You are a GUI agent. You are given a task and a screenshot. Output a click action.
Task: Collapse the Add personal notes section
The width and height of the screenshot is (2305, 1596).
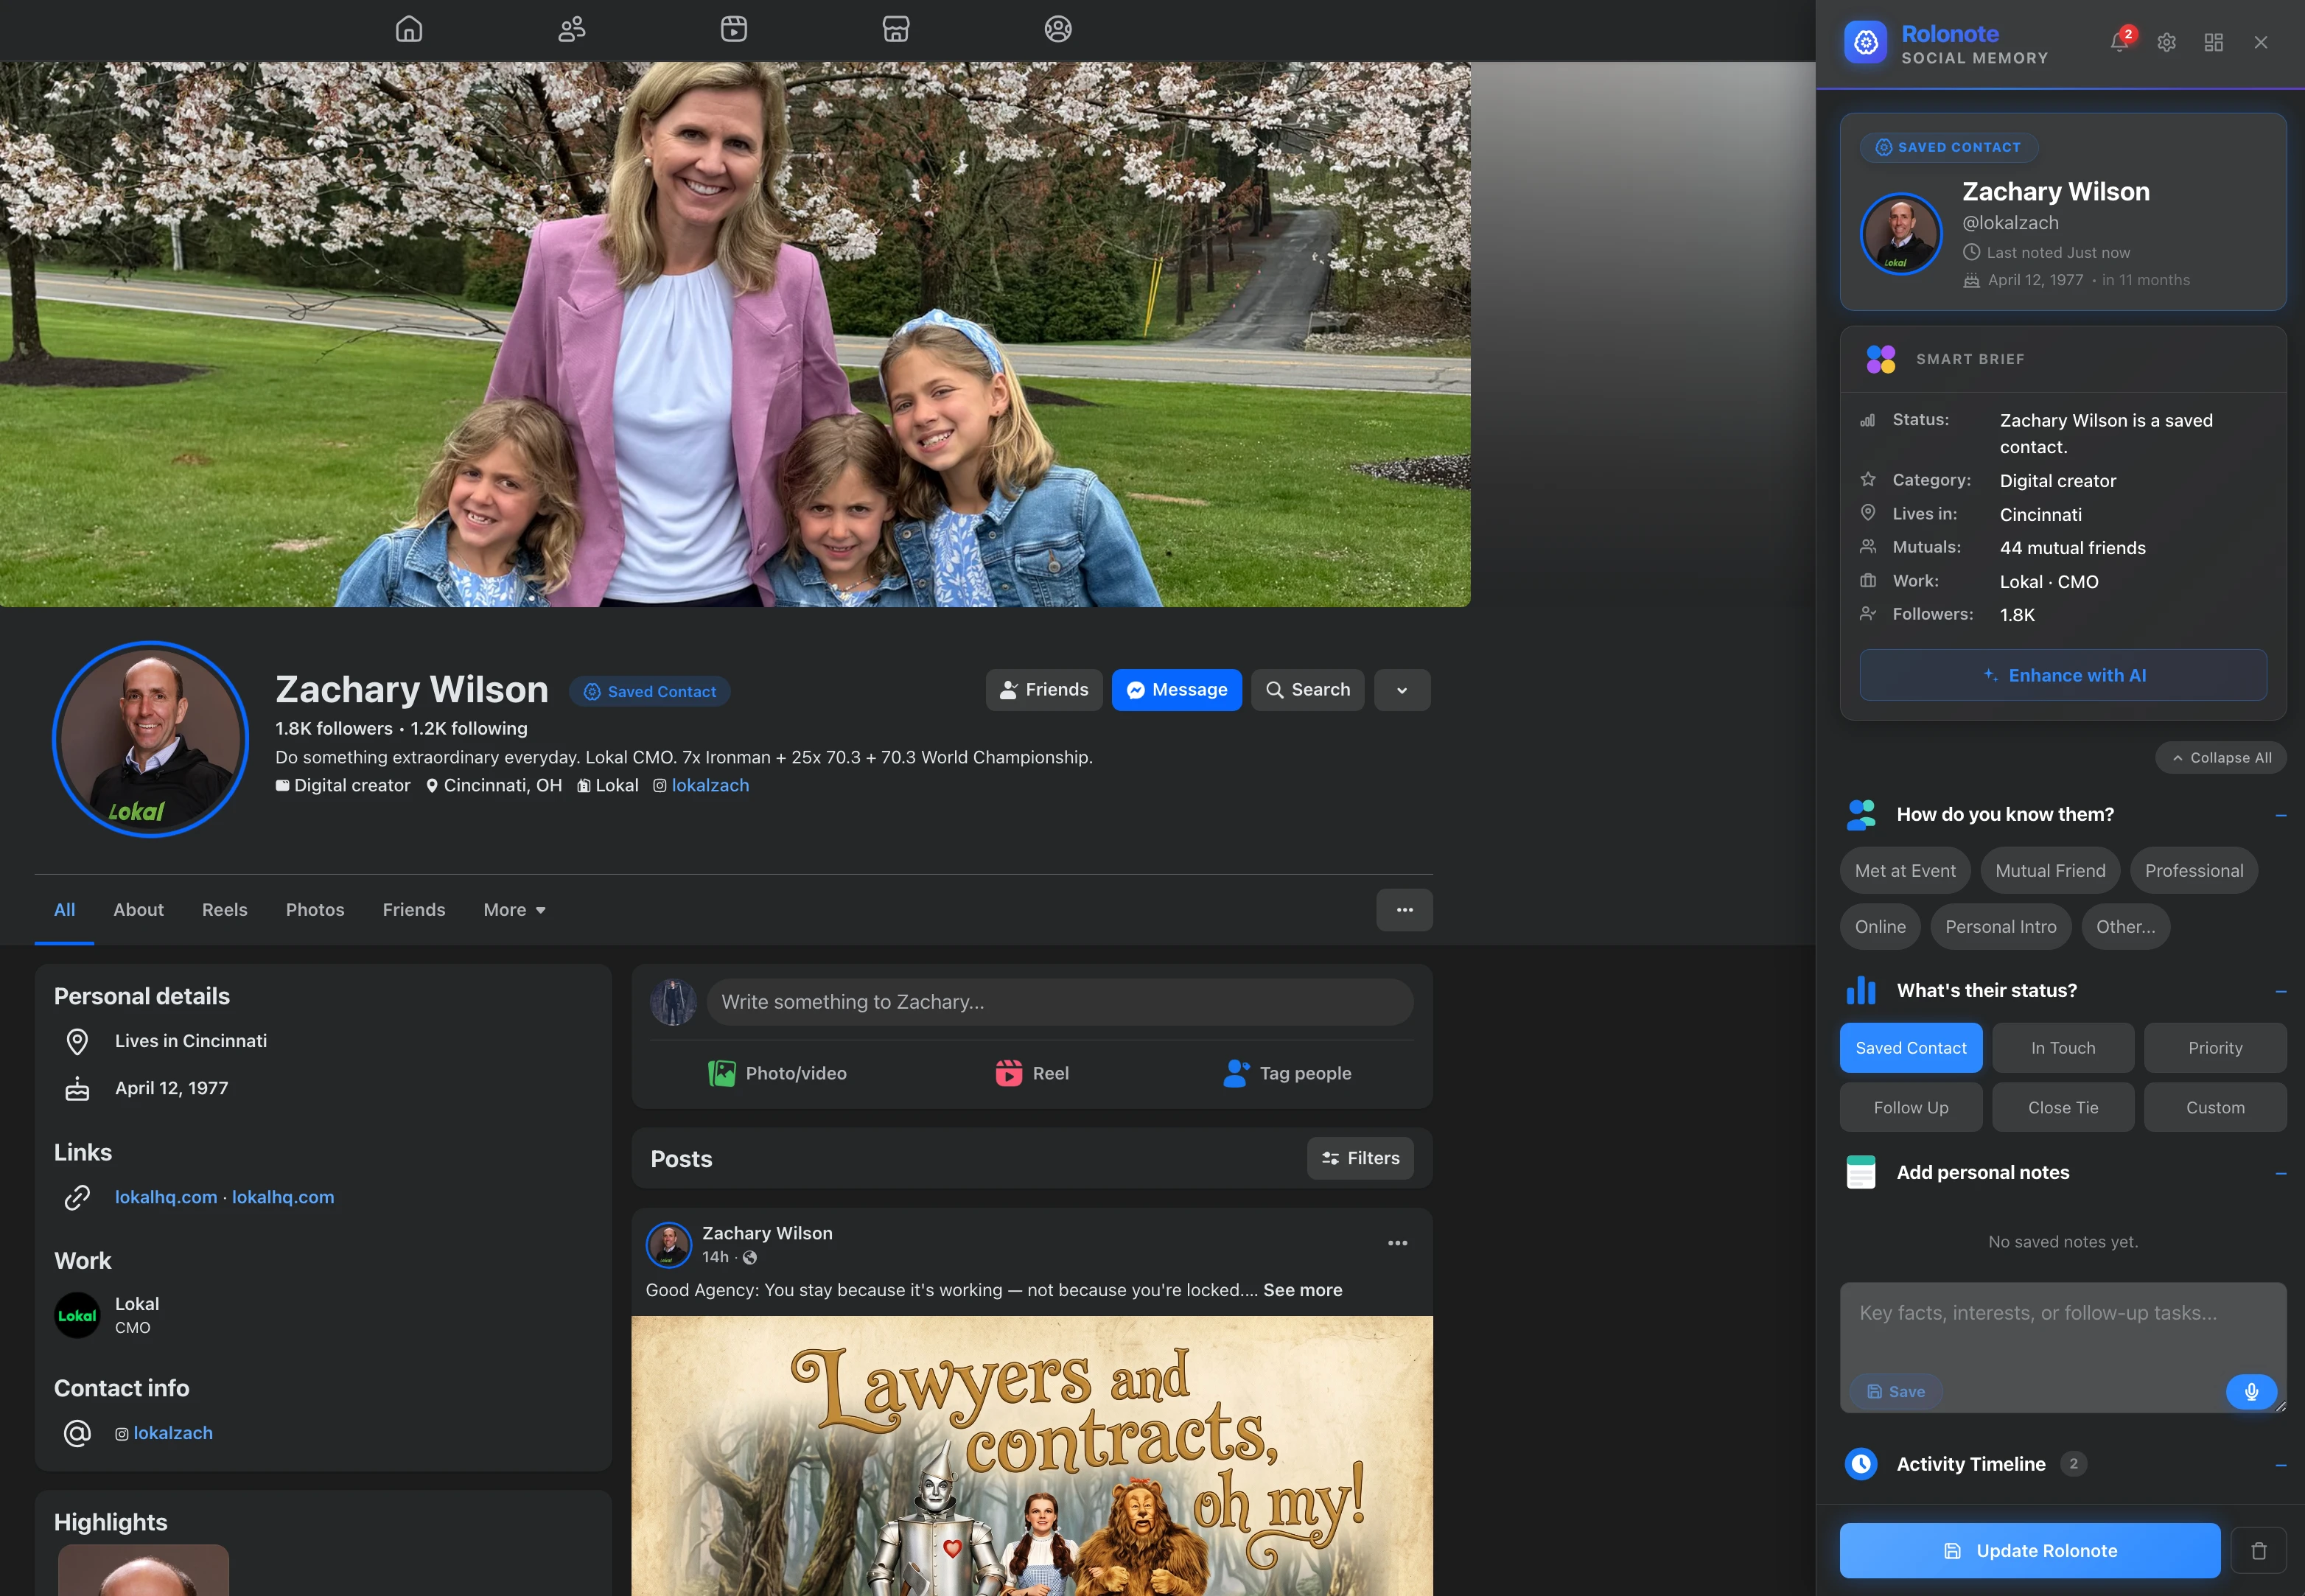point(2281,1173)
